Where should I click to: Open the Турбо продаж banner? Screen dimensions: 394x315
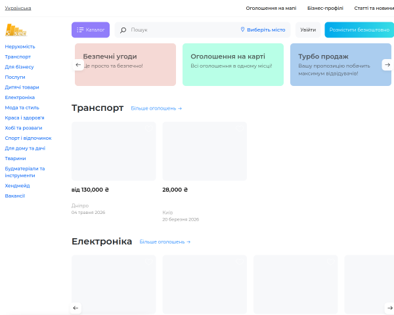click(341, 64)
